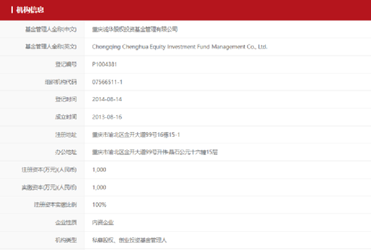Select the Chinese company name value 重庆诚华股权投资基金管理有限公司
371x250 pixels.
(x=135, y=29)
